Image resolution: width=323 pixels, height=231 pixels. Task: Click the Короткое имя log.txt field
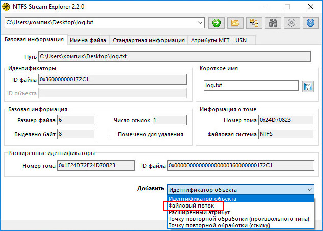pyautogui.click(x=251, y=85)
